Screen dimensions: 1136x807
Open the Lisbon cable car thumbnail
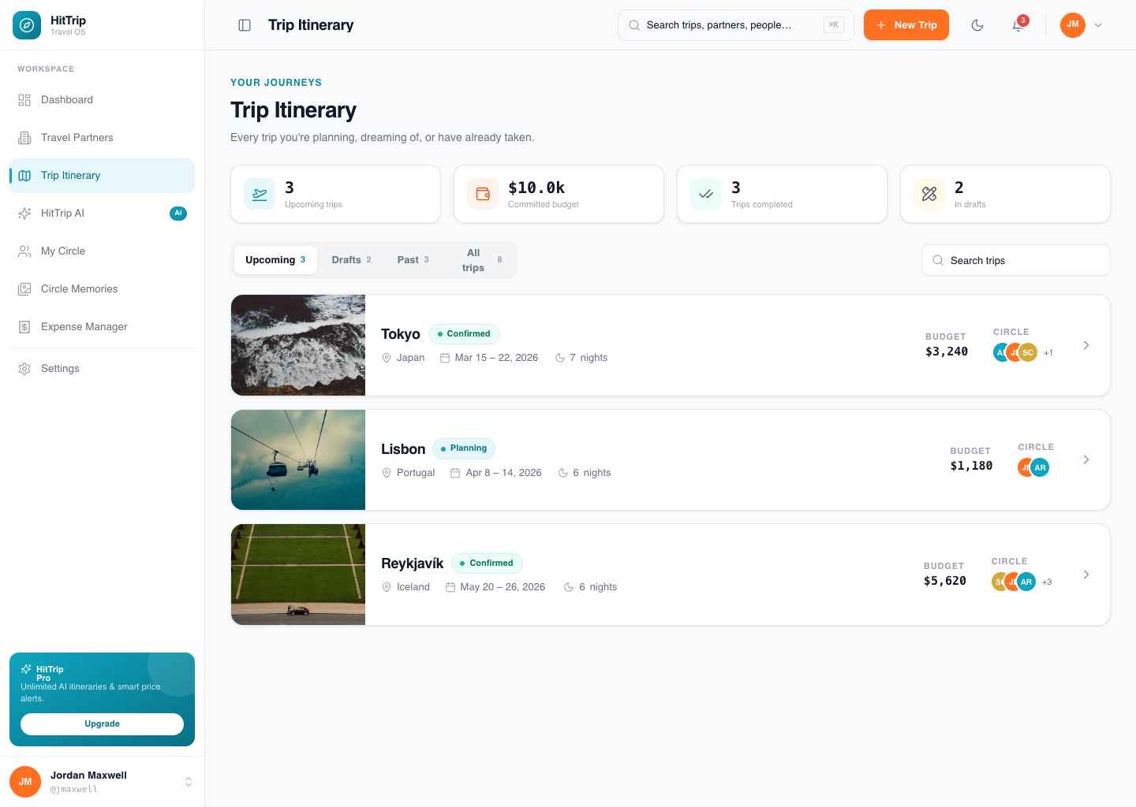(x=298, y=459)
